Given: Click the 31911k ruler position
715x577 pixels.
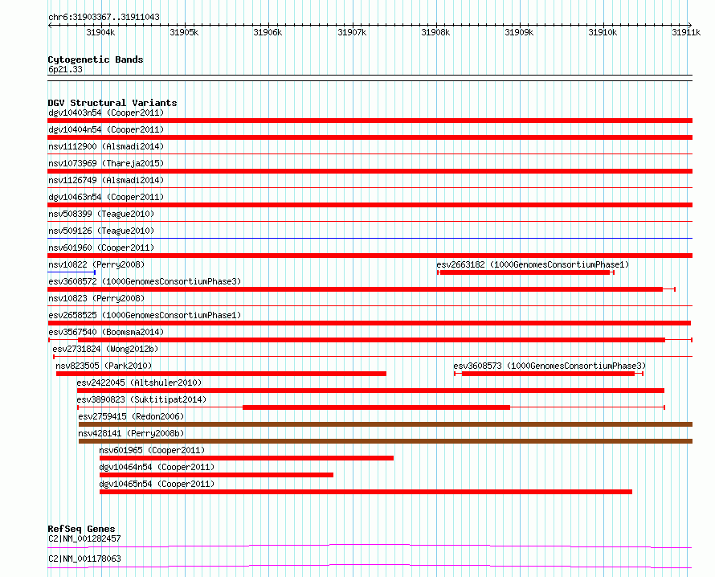Looking at the screenshot, I should pos(686,32).
